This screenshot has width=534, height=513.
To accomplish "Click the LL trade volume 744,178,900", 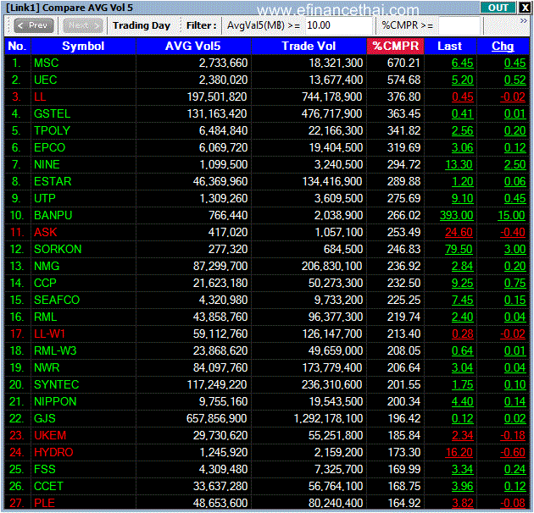I will click(x=332, y=97).
